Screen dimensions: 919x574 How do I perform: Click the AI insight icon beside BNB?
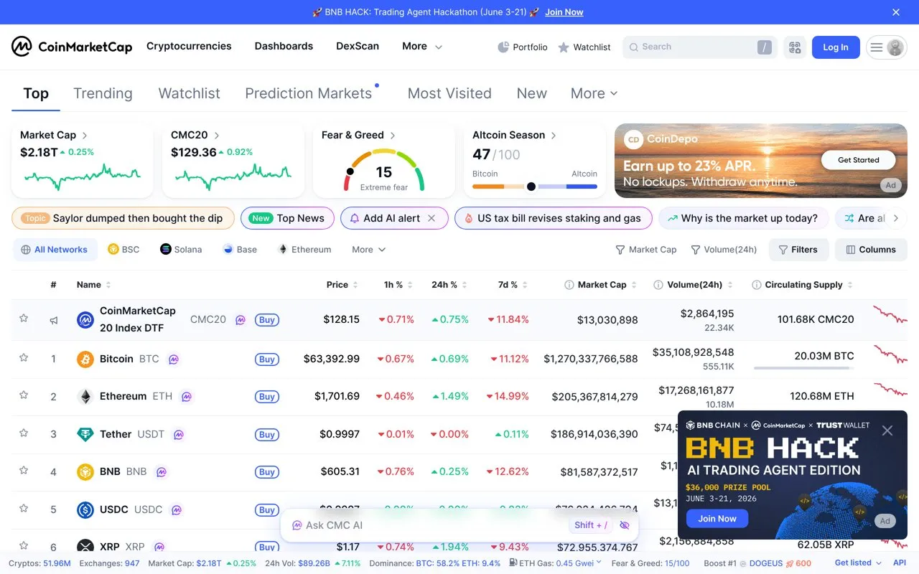pyautogui.click(x=162, y=472)
